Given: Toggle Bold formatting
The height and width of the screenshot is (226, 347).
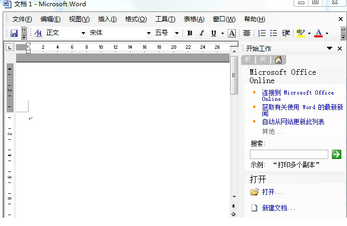Looking at the screenshot, I should coord(190,33).
